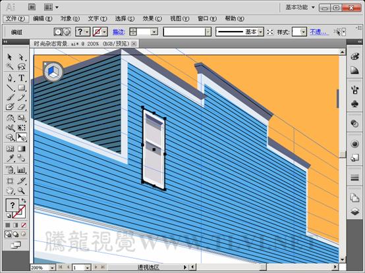Expand the stroke weight dropdown

(x=154, y=32)
